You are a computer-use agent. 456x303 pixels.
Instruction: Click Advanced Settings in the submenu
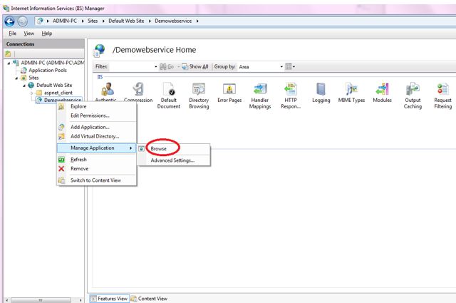tap(174, 160)
